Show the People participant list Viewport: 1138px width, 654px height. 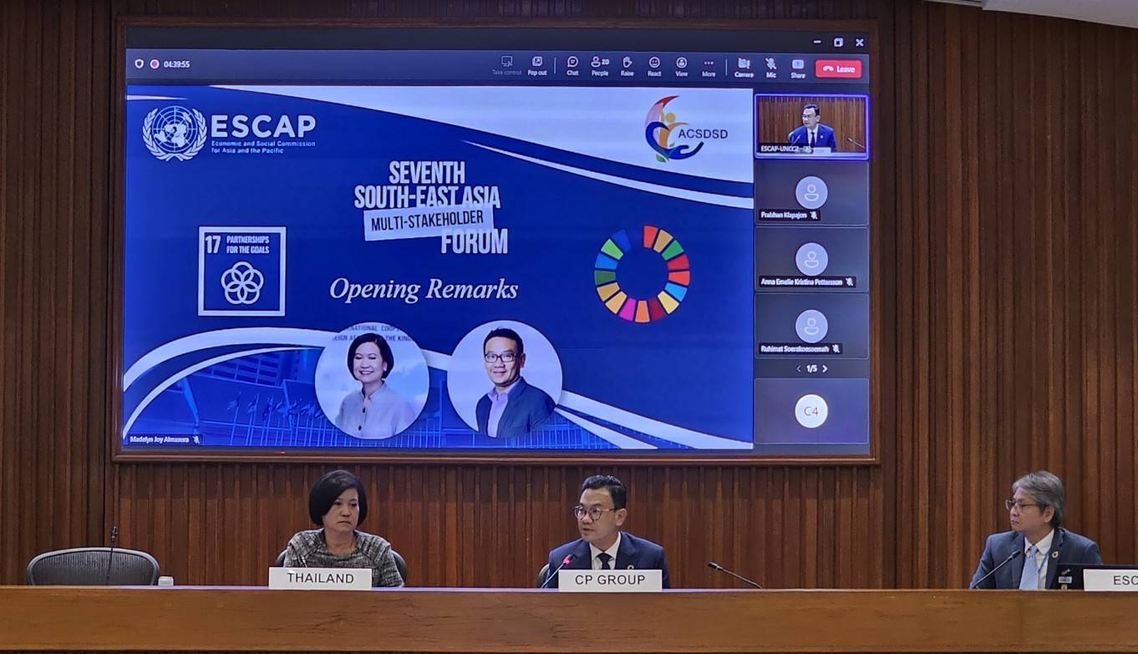599,65
